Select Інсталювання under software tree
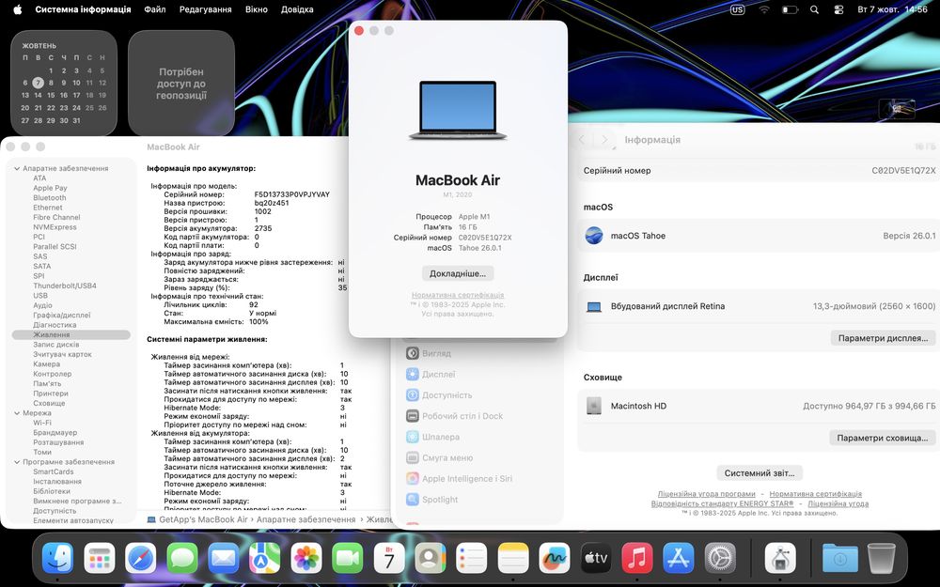 57,482
